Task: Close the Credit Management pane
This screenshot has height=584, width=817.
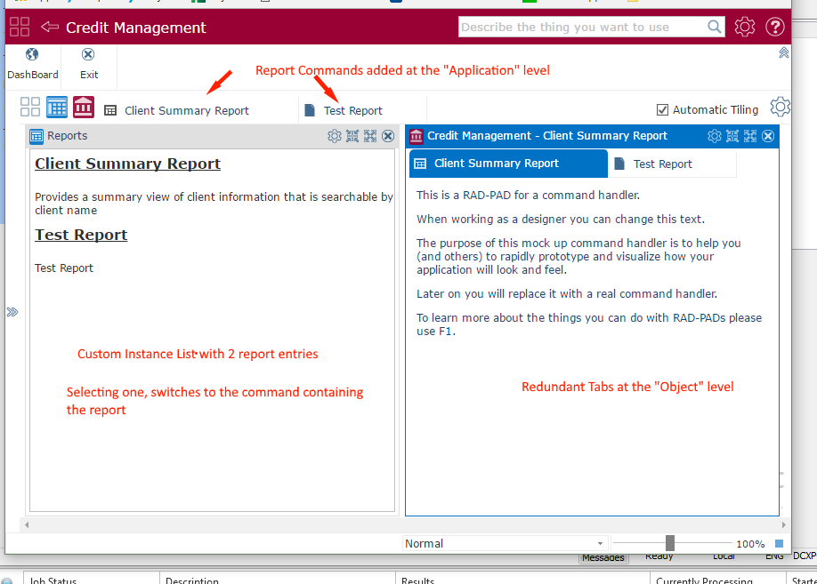Action: pyautogui.click(x=768, y=136)
